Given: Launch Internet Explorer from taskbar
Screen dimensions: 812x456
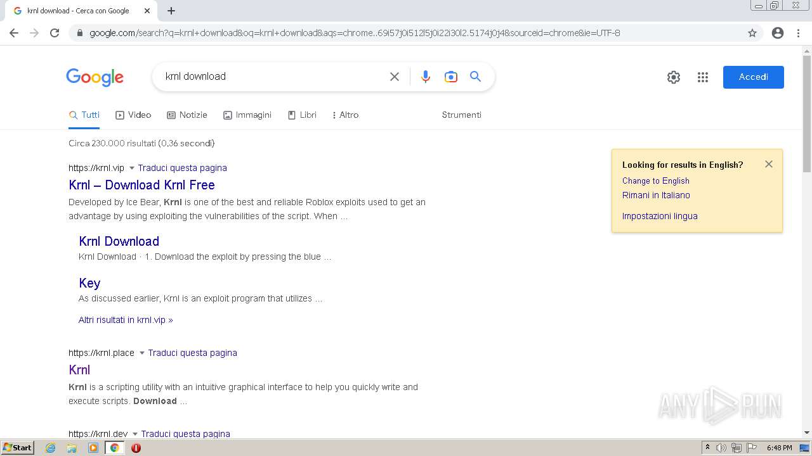Looking at the screenshot, I should [x=50, y=448].
